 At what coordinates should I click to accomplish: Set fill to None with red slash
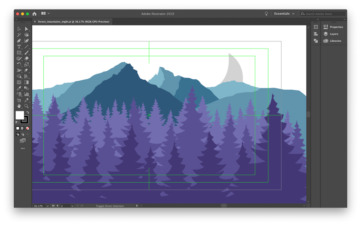pyautogui.click(x=27, y=128)
